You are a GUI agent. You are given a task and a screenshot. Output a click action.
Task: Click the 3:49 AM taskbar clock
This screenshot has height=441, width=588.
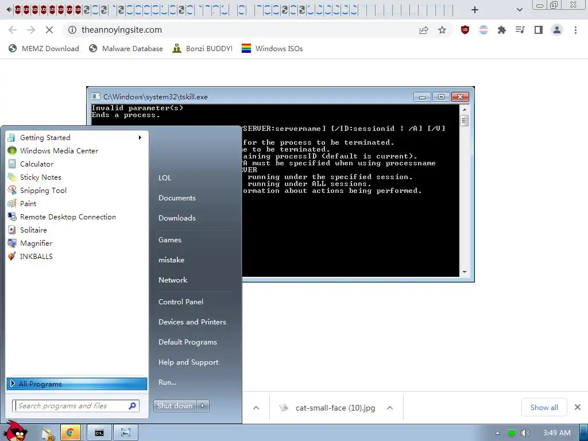coord(557,433)
